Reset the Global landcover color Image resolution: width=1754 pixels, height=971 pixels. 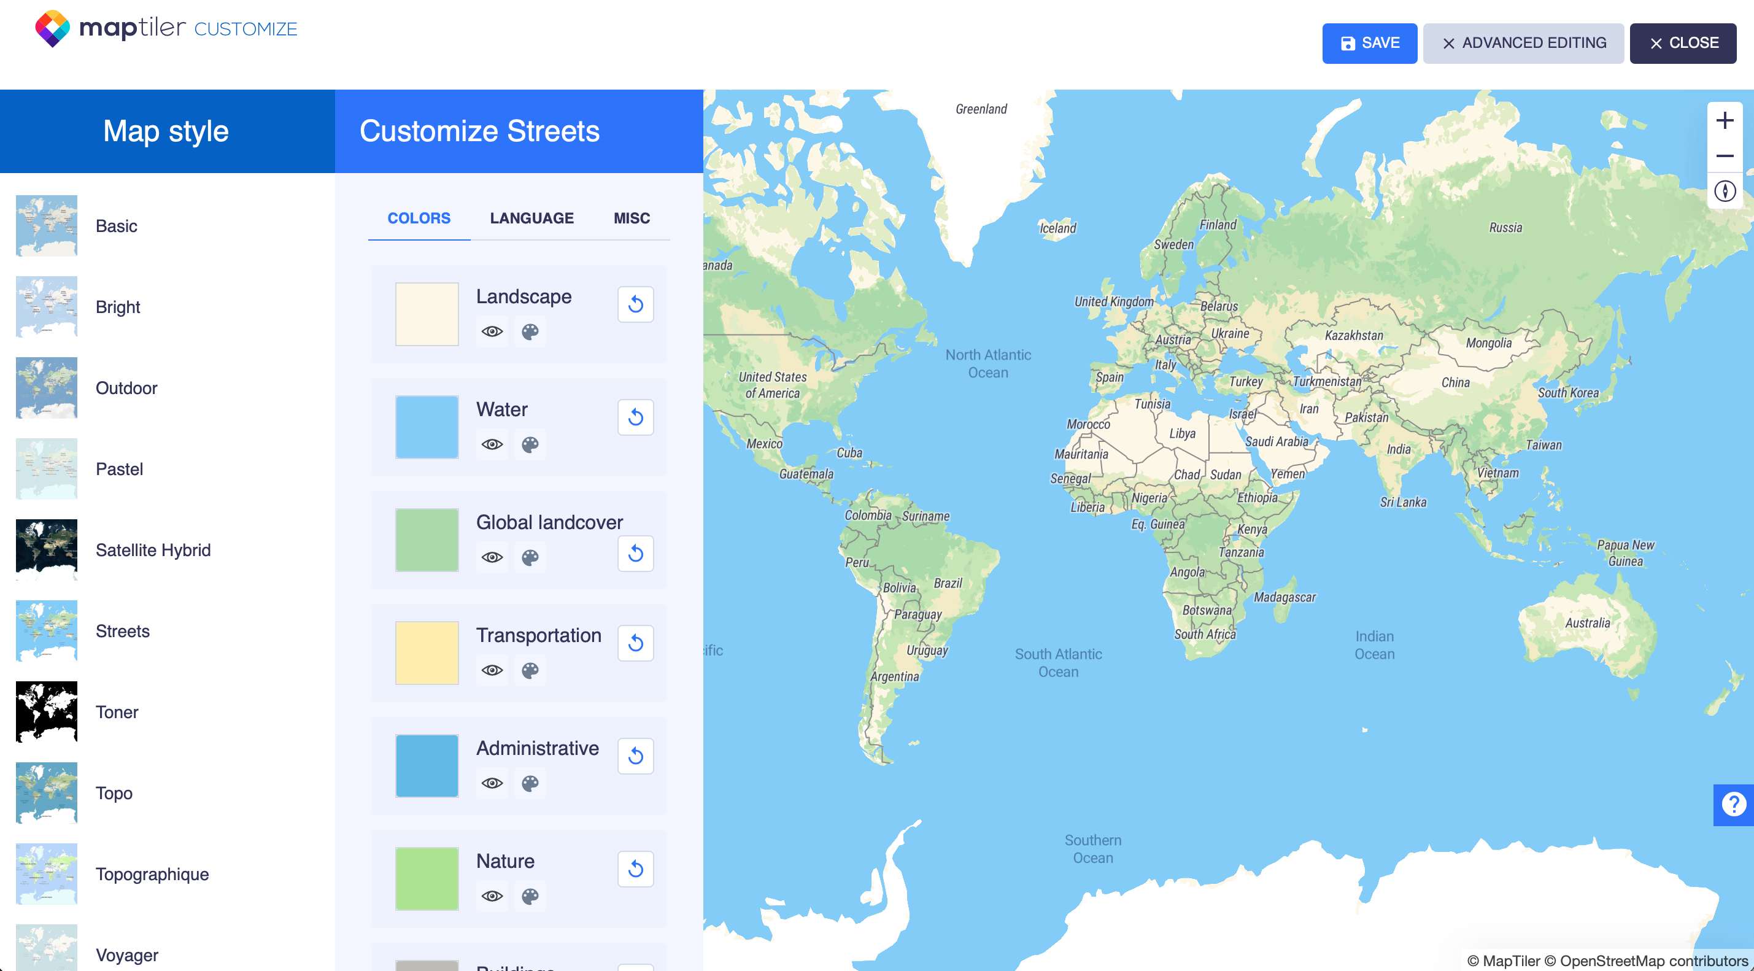635,554
